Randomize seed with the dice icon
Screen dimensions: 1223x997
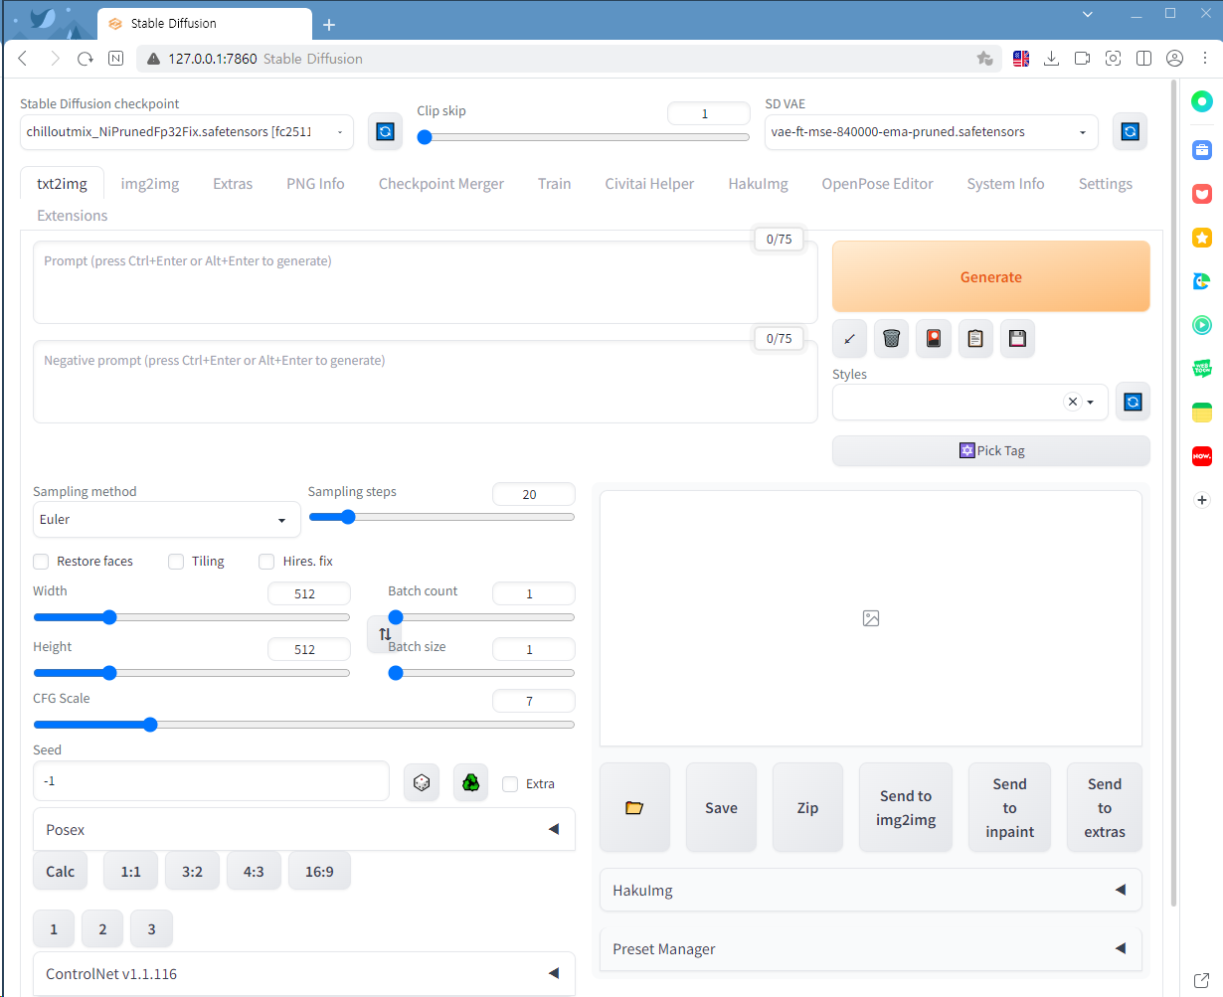pos(422,783)
